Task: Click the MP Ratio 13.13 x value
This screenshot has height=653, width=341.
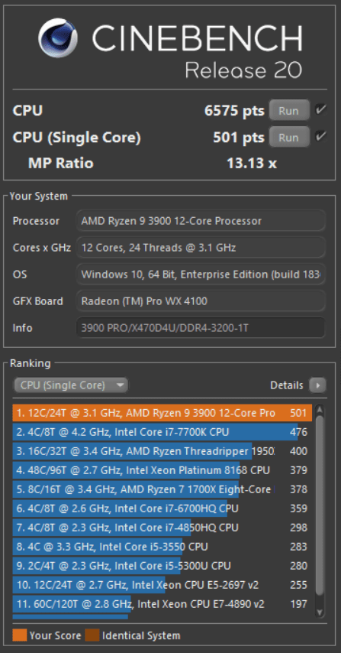Action: (x=251, y=164)
